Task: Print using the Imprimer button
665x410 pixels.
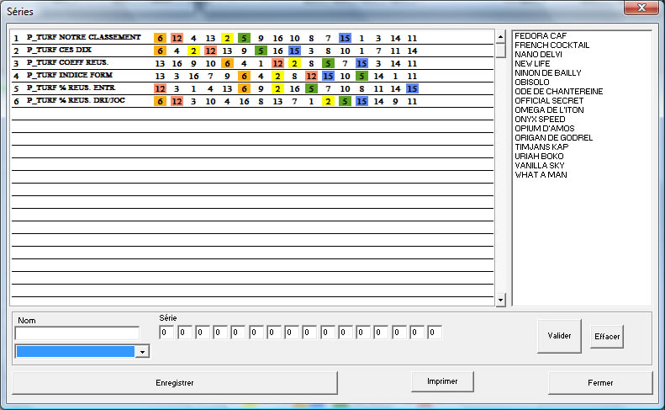Action: 442,381
